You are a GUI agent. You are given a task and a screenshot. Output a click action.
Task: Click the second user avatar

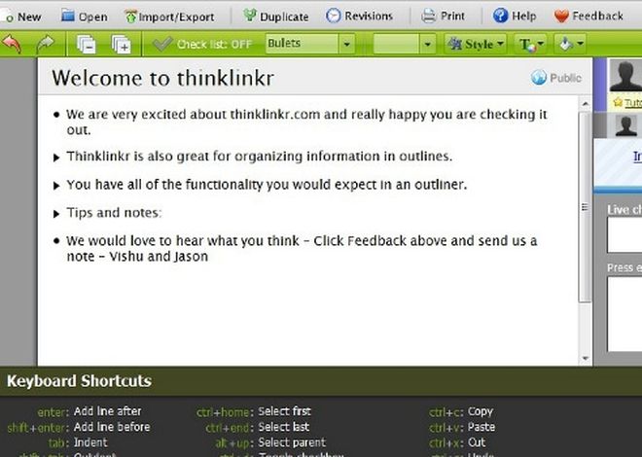pyautogui.click(x=626, y=125)
